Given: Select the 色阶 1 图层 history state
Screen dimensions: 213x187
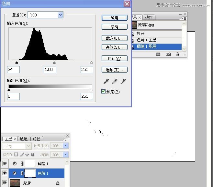Looking at the screenshot, I should (x=157, y=40).
